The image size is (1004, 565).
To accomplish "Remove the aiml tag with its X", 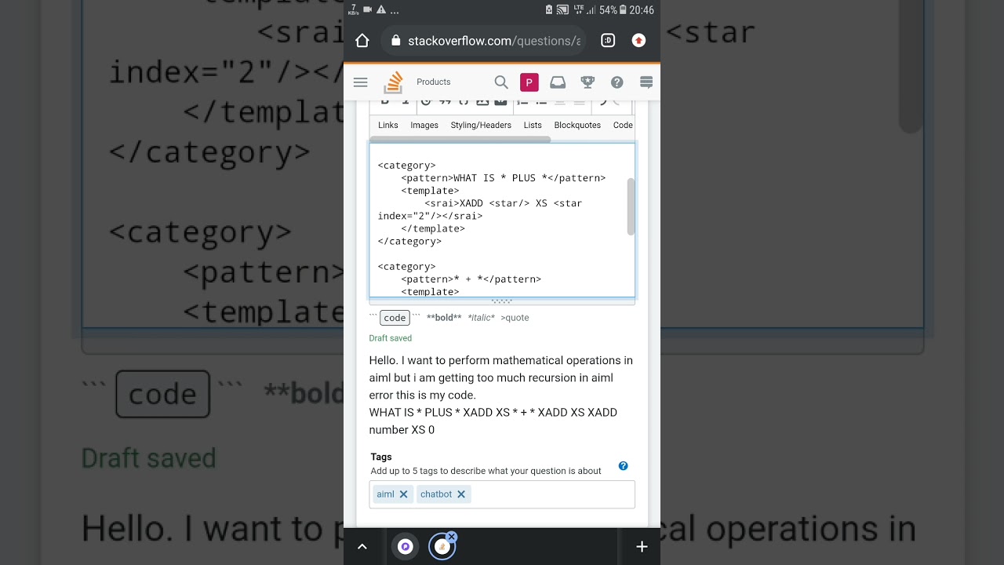I will 403,494.
